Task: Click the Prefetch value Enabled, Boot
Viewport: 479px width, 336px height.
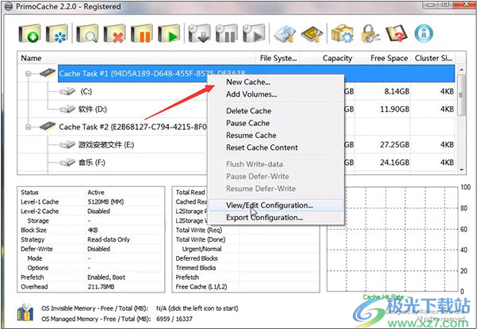Action: (106, 277)
